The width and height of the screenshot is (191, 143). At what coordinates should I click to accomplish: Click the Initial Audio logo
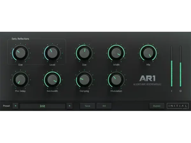click(178, 106)
